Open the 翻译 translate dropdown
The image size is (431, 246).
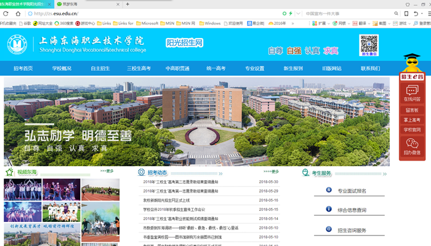pos(361,23)
